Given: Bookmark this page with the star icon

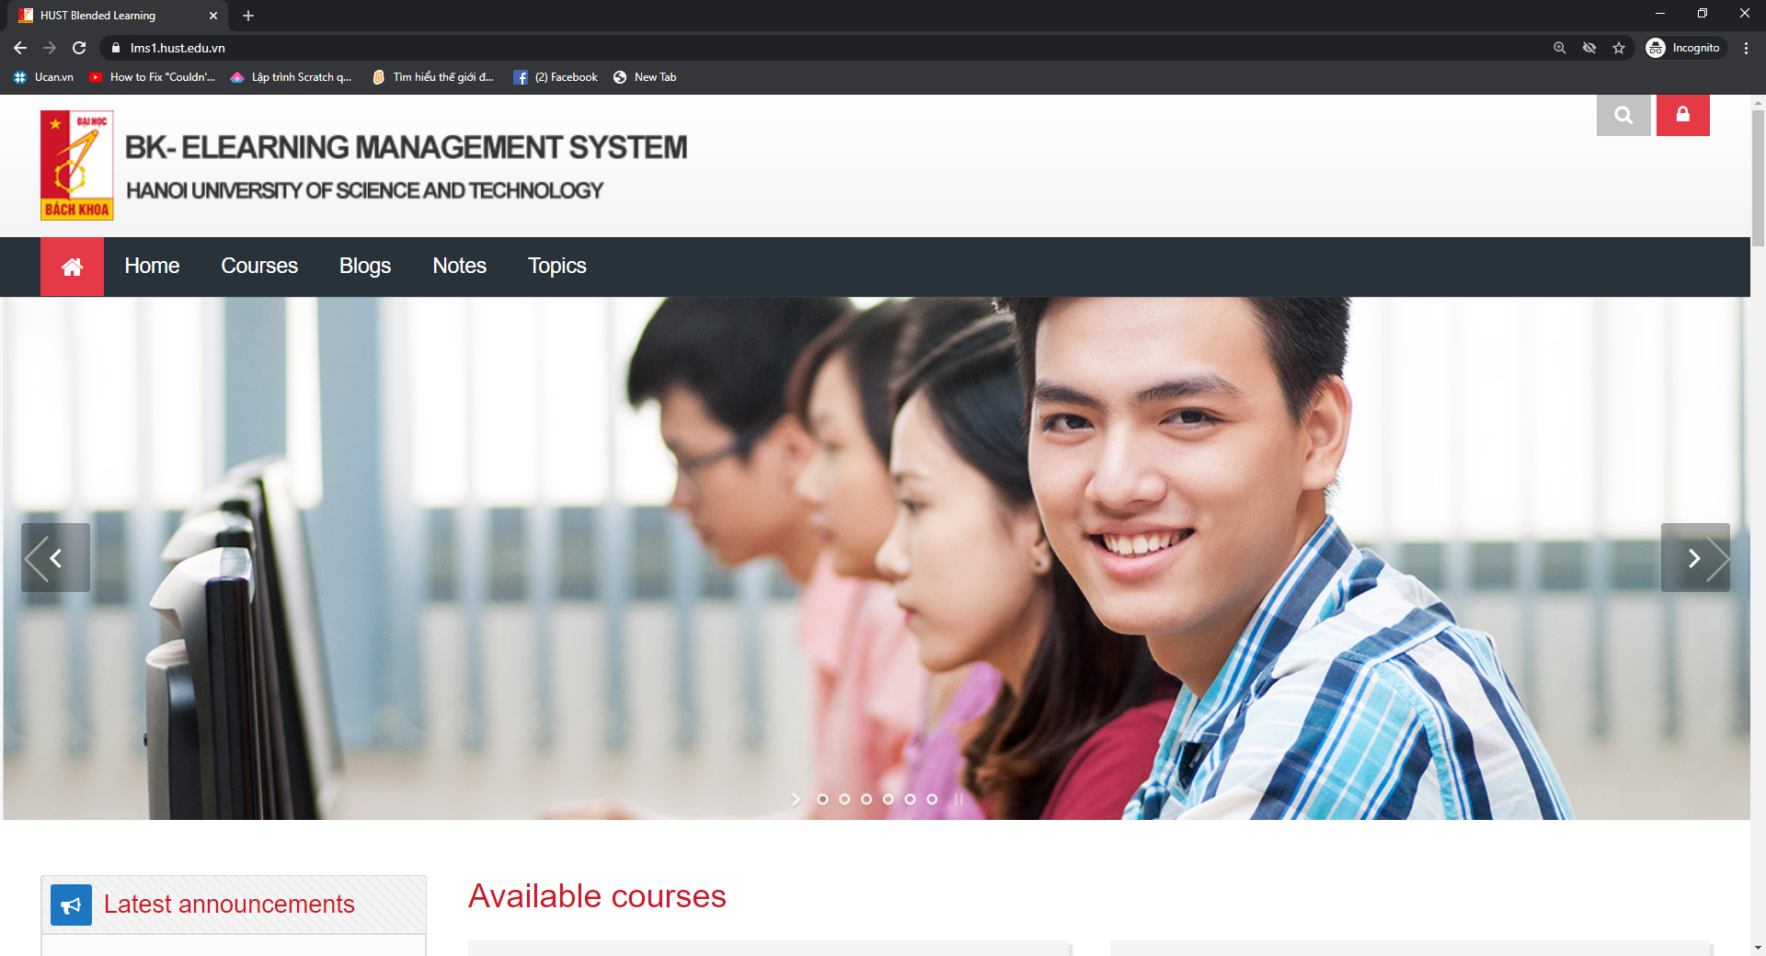Looking at the screenshot, I should coord(1619,48).
